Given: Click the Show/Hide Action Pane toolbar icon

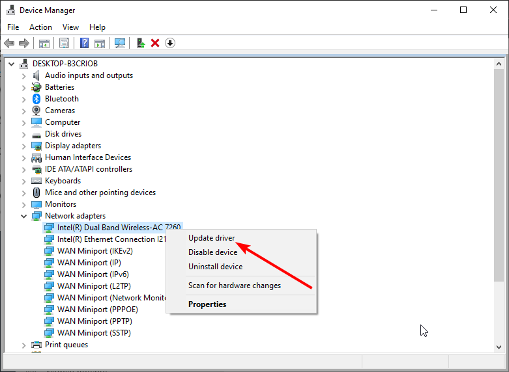Looking at the screenshot, I should pos(100,43).
